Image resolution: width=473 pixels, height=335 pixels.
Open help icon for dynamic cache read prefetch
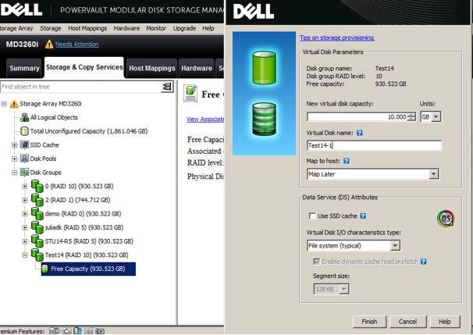click(424, 262)
